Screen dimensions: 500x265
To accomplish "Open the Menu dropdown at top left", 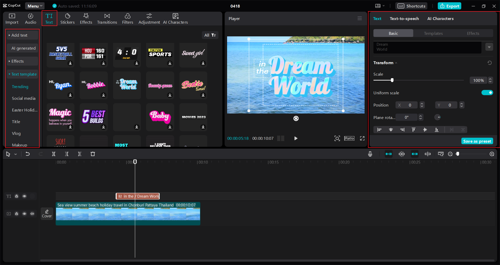I will tap(35, 5).
